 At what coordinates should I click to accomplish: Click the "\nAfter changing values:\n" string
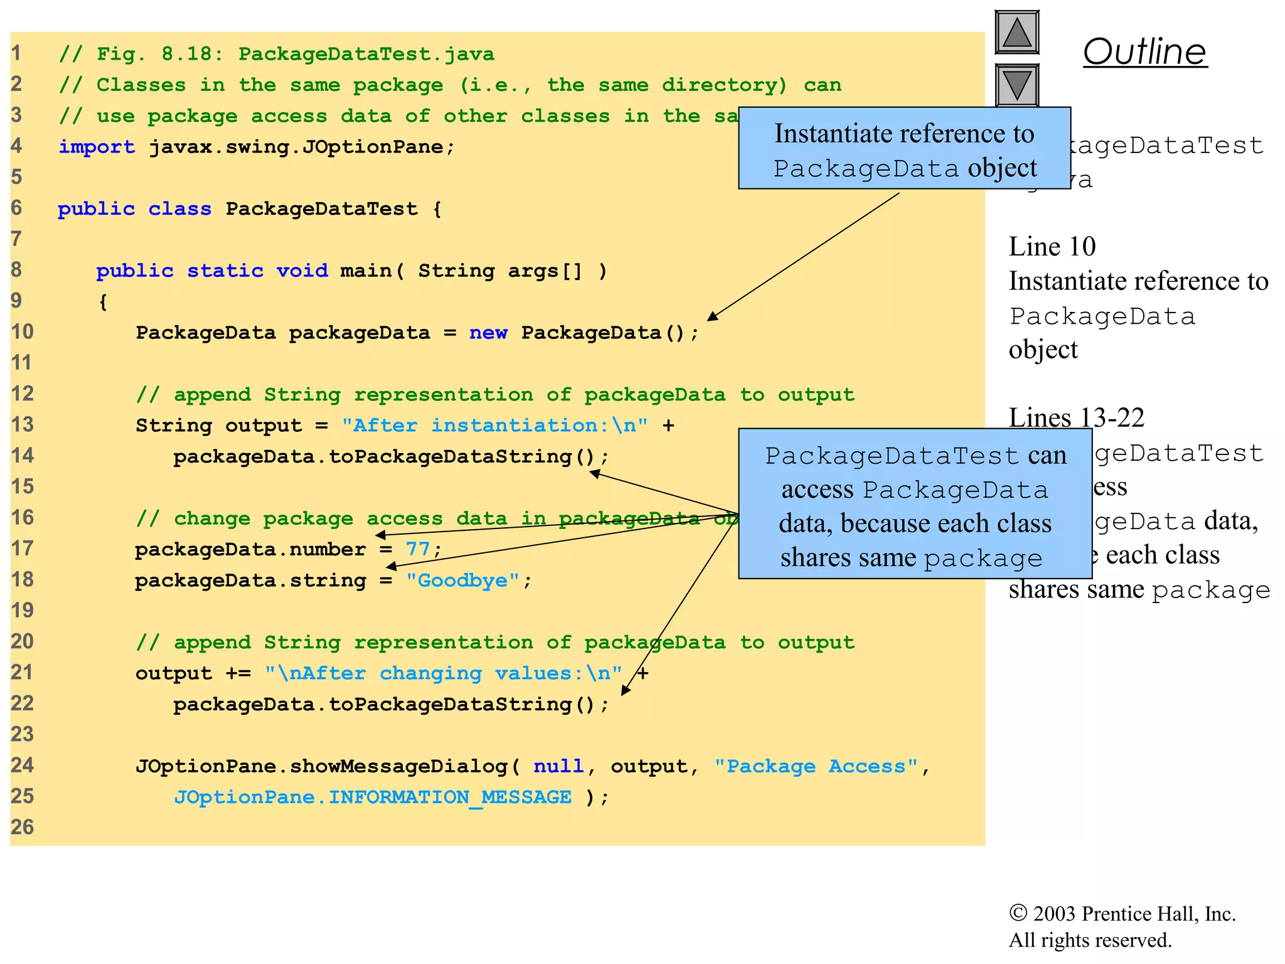pos(444,673)
